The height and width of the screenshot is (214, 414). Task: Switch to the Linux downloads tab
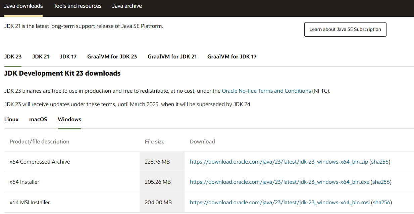[x=11, y=120]
